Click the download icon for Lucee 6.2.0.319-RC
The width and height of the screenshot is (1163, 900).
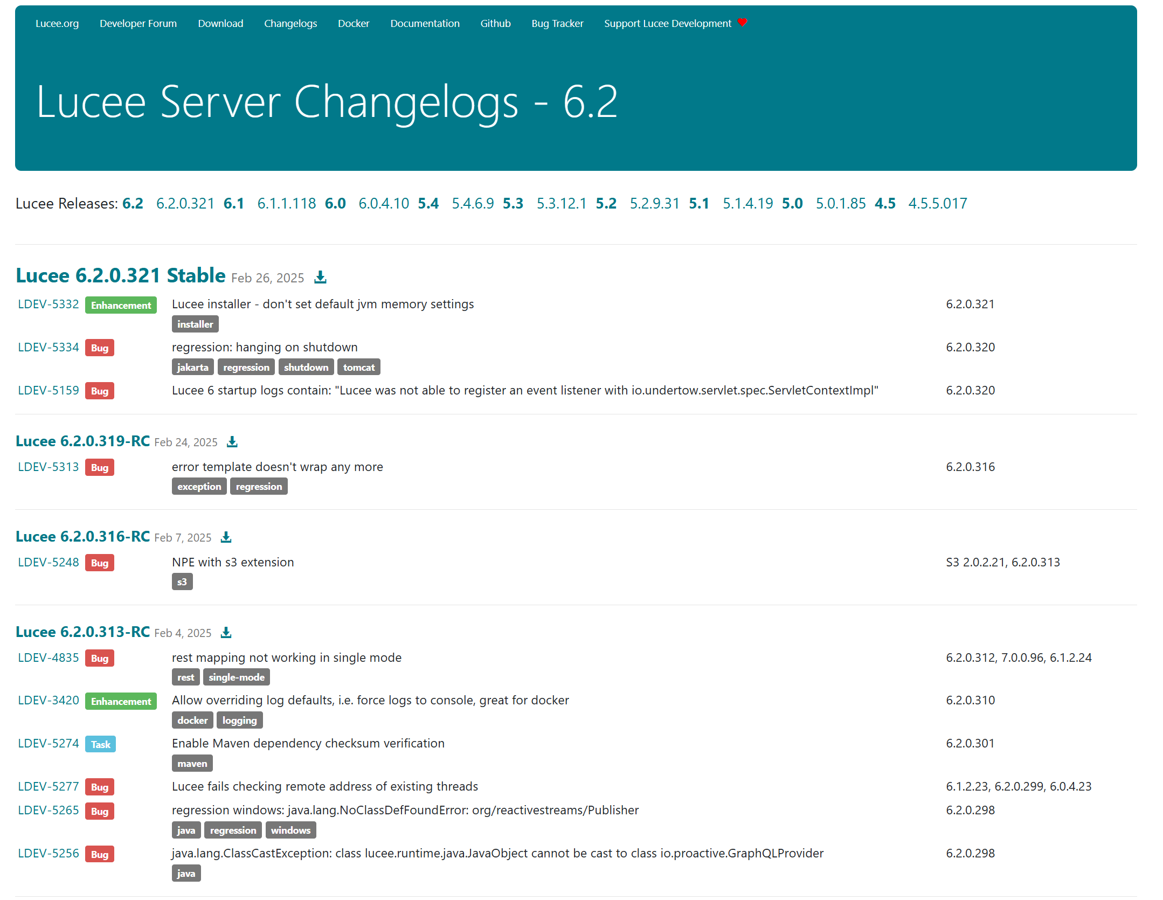pyautogui.click(x=232, y=442)
